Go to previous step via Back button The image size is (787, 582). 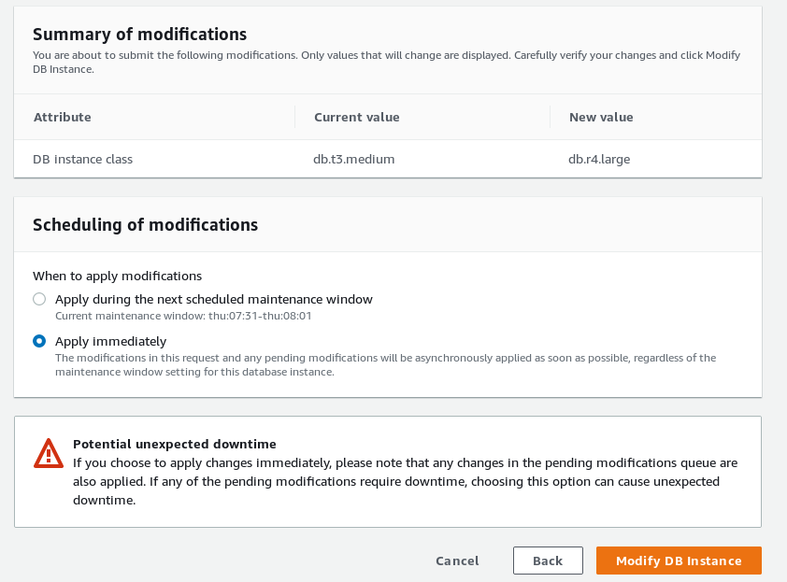548,561
